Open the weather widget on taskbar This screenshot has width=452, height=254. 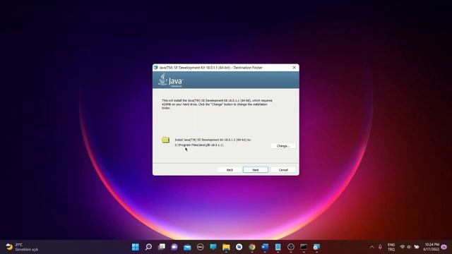coord(22,247)
